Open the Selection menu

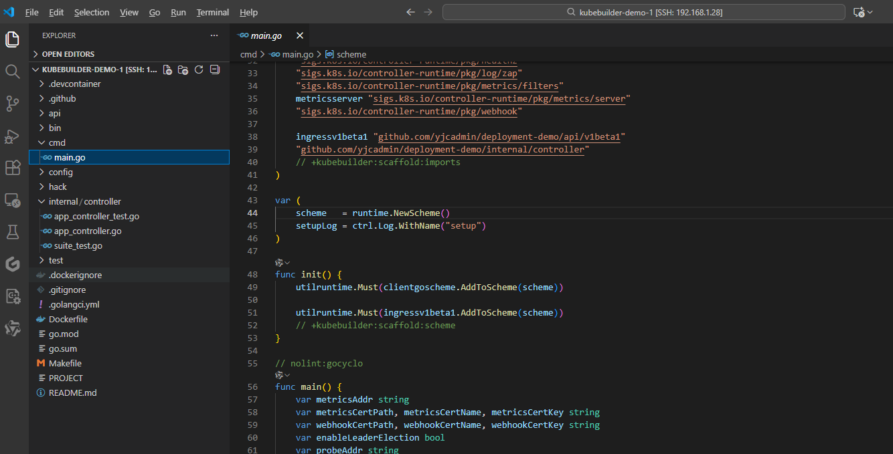[x=92, y=12]
